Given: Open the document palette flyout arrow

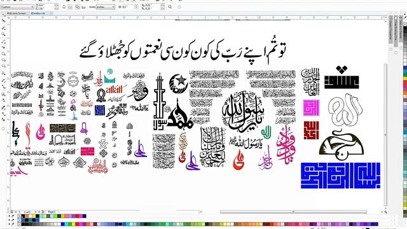Looking at the screenshot, I should 9,216.
